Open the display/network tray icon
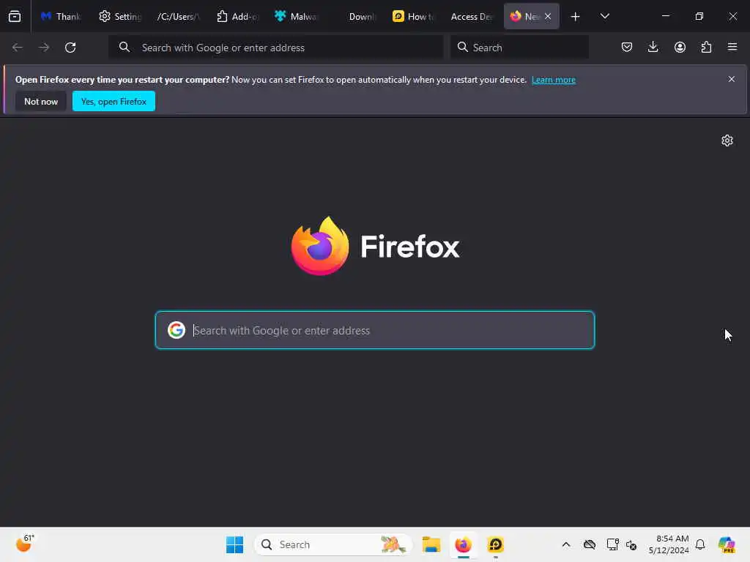 (x=612, y=544)
